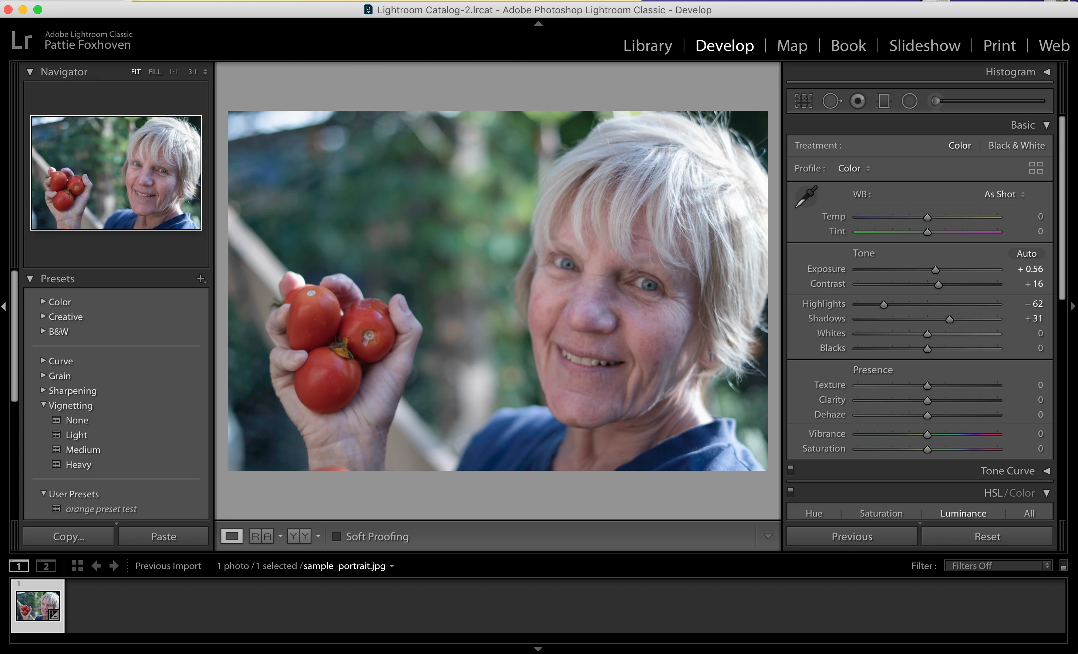Image resolution: width=1078 pixels, height=654 pixels.
Task: Select the Graduated Filter tool
Action: tap(883, 101)
